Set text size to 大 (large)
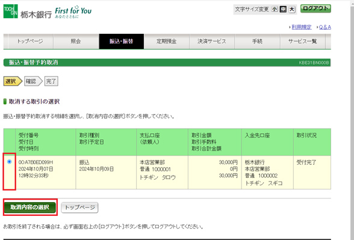Screen dimensions: 354x240 [x=292, y=9]
